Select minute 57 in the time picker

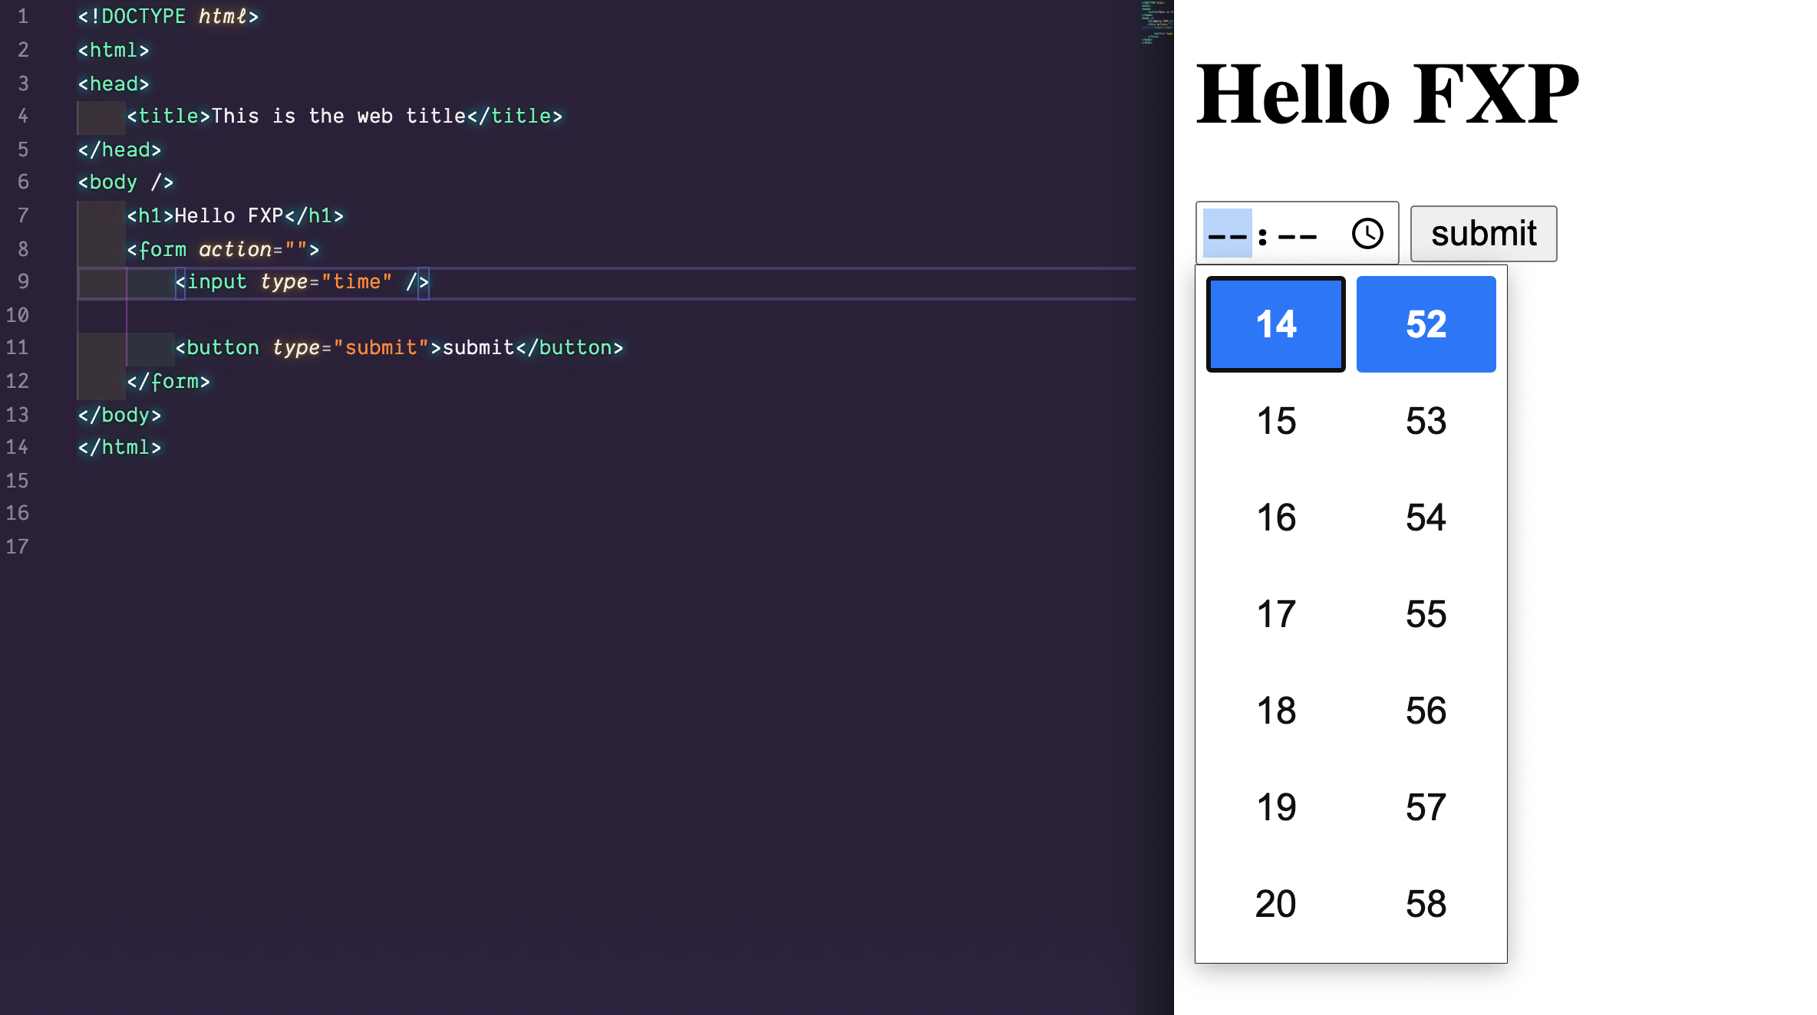click(x=1426, y=807)
